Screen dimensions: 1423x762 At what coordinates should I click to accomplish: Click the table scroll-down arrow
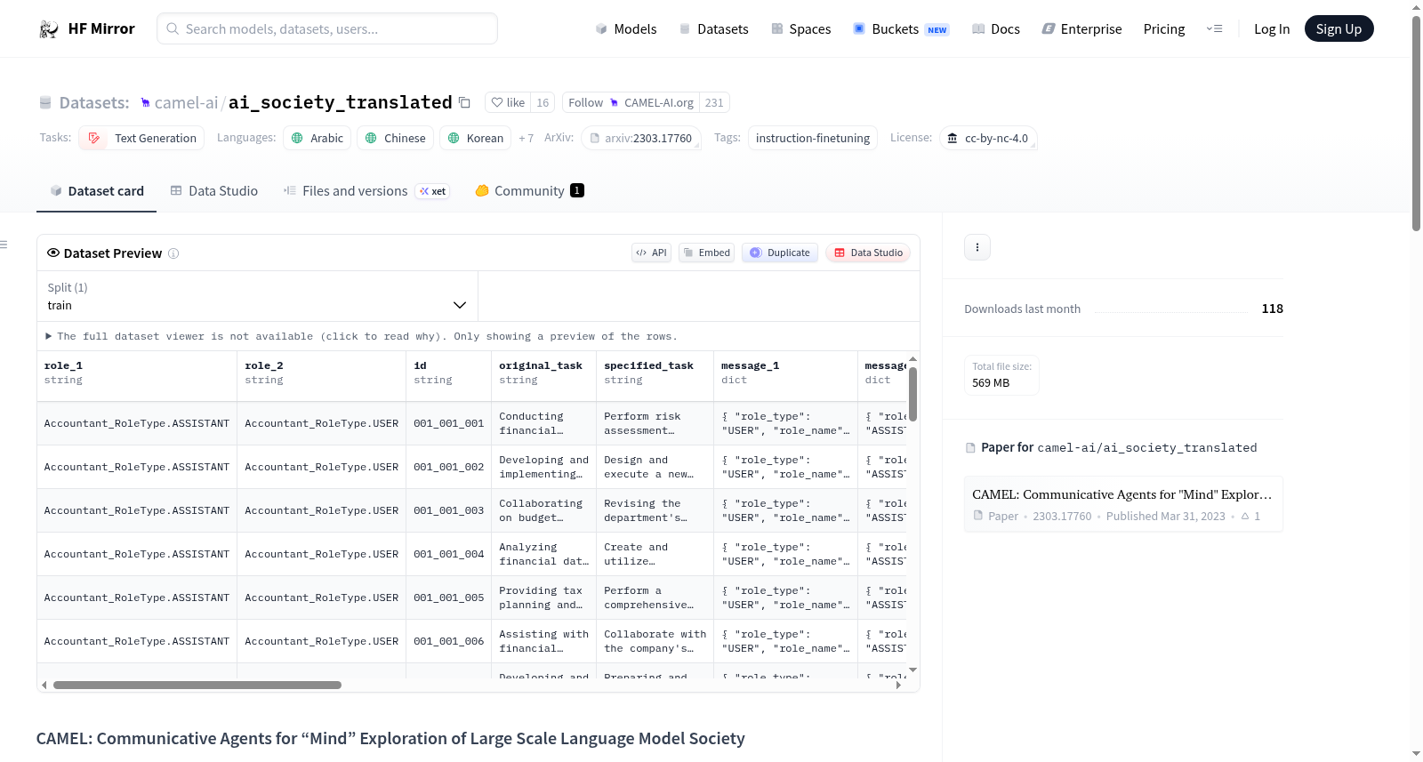click(912, 670)
